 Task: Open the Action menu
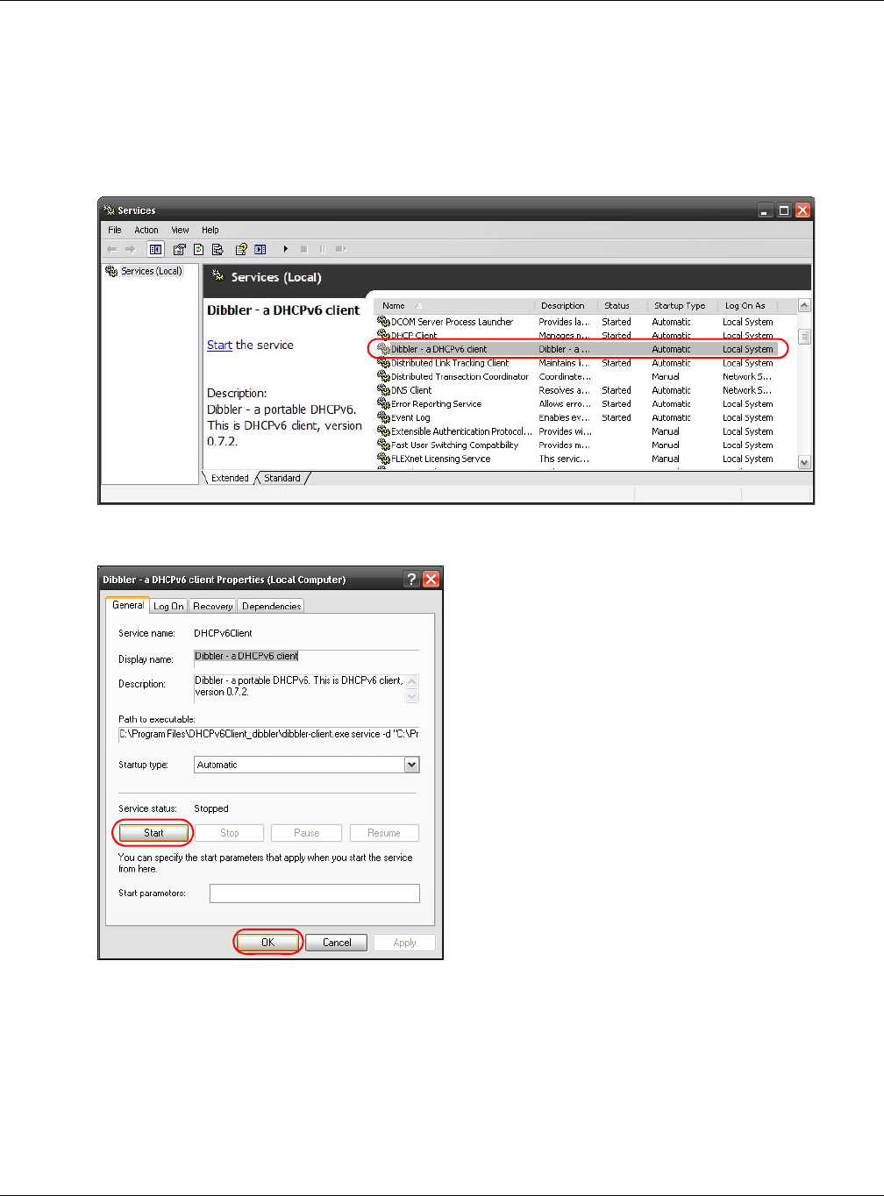click(x=146, y=230)
